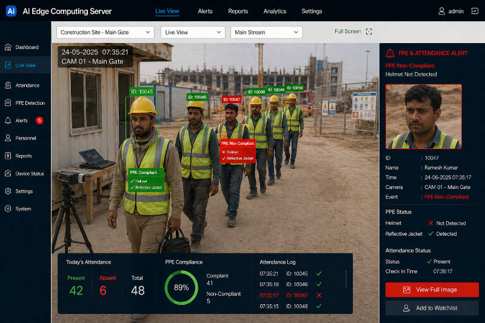
Task: Click 07:35:21 attendance log time
Action: [269, 273]
